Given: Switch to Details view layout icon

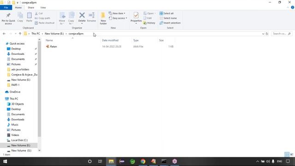Looking at the screenshot, I should coord(287,154).
